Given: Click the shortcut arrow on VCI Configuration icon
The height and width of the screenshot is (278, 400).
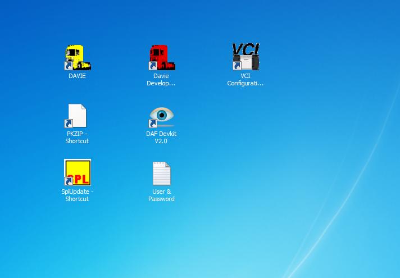Looking at the screenshot, I should 237,66.
